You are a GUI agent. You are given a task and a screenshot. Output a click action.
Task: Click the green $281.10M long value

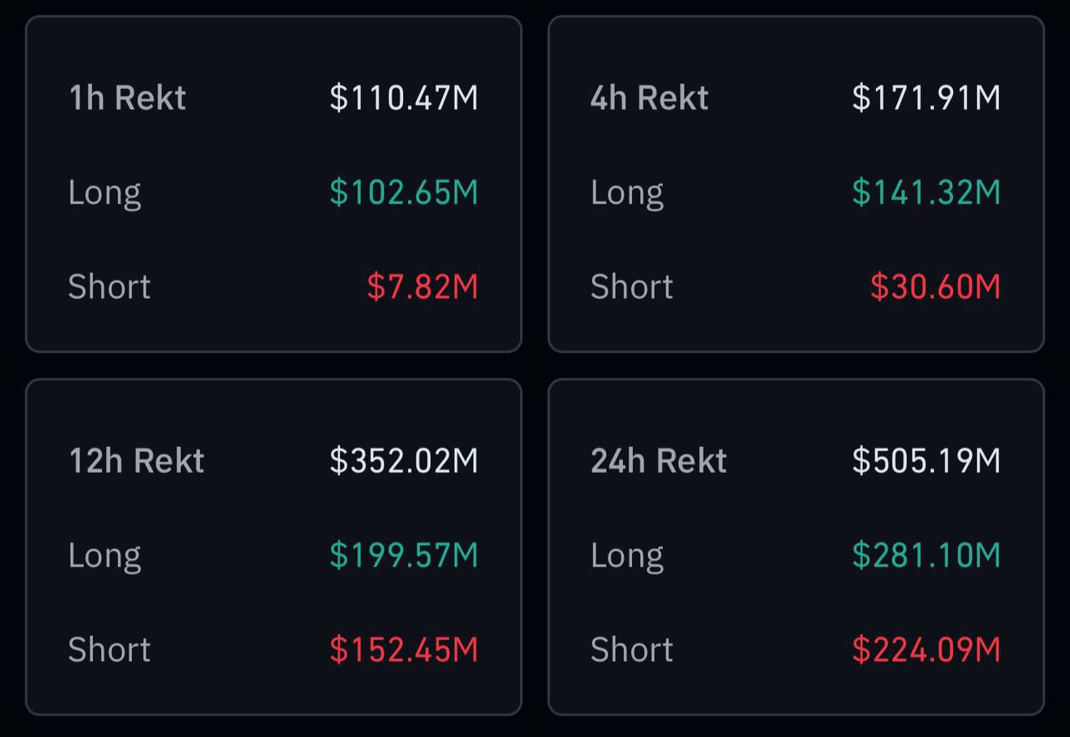(926, 556)
